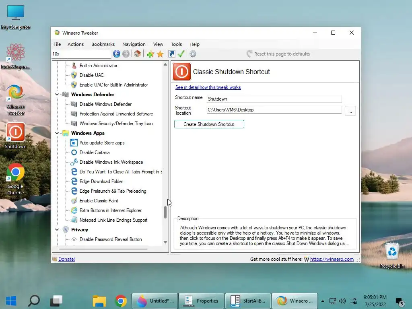Open Shutdown shortcut on the desktop
Viewport: 412px width, 309px height.
pyautogui.click(x=16, y=136)
